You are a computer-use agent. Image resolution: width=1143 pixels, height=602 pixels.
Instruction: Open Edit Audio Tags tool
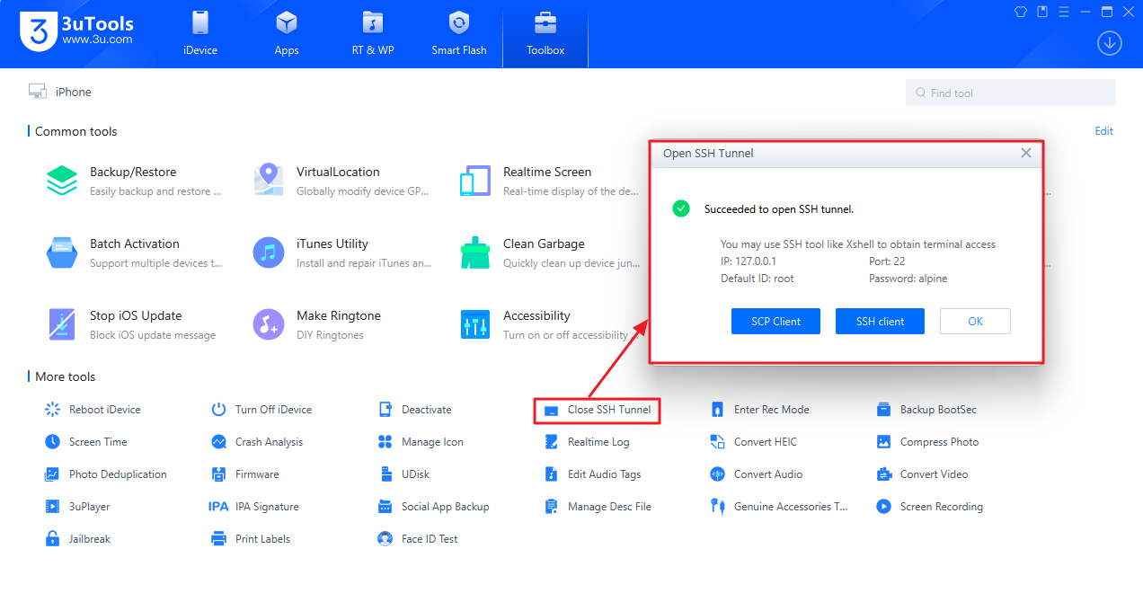coord(592,474)
